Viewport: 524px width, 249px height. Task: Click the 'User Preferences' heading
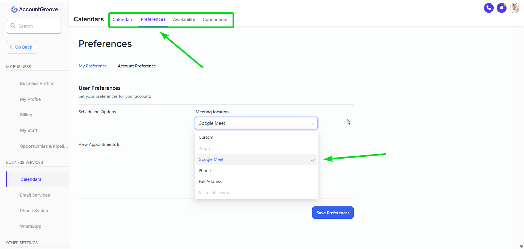coord(100,88)
